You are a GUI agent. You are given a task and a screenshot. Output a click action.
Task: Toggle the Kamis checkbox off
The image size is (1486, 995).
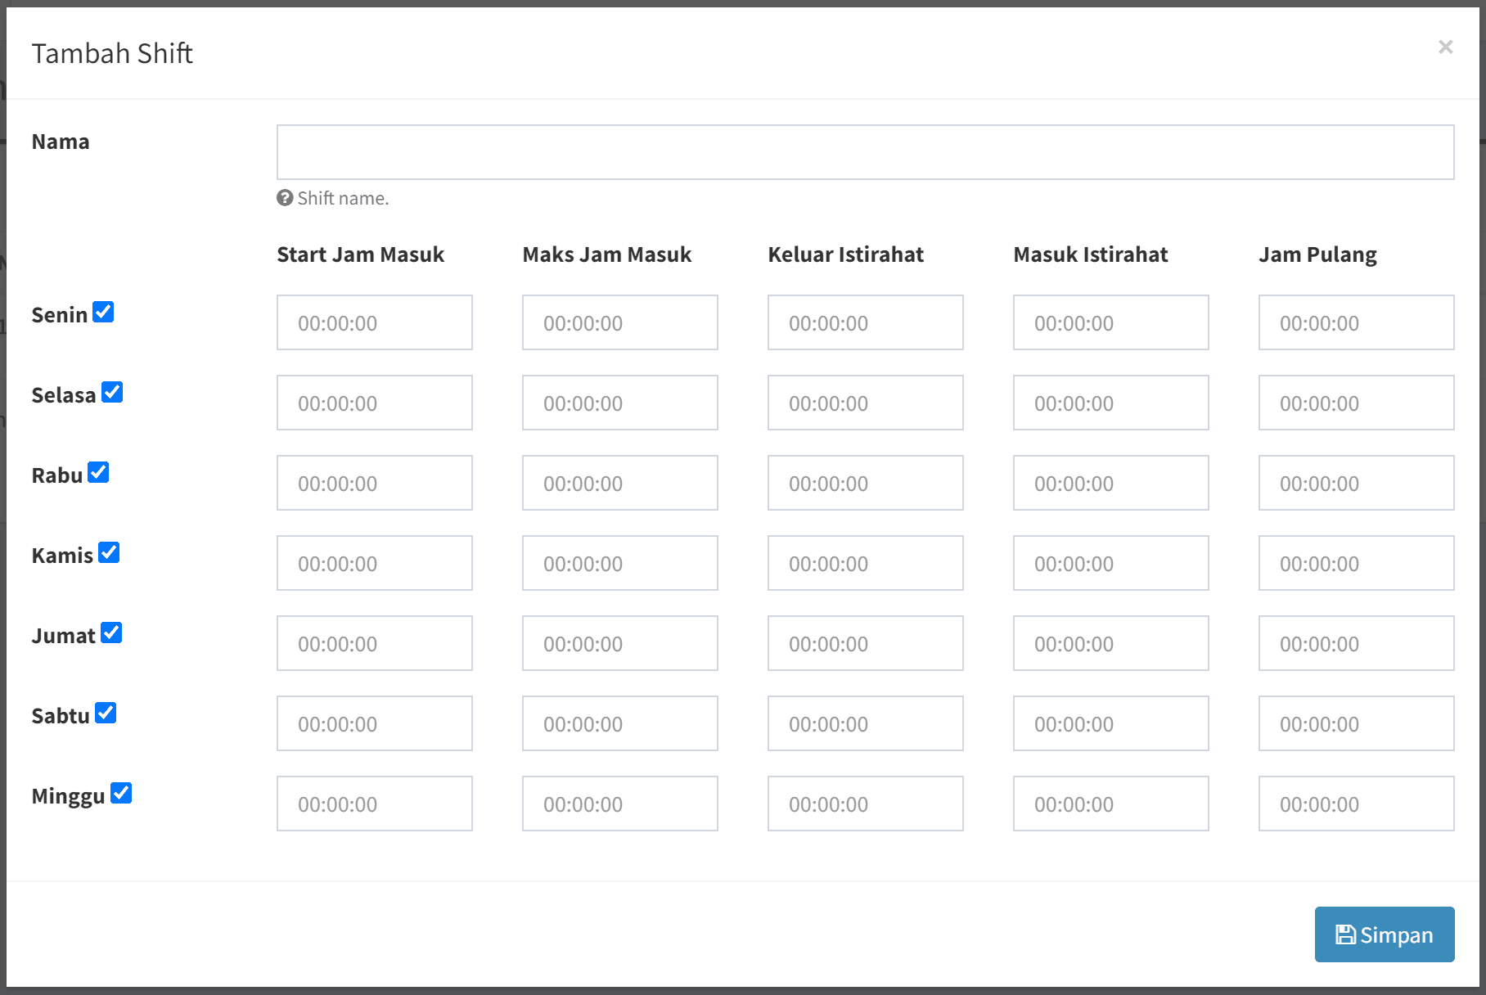click(109, 553)
